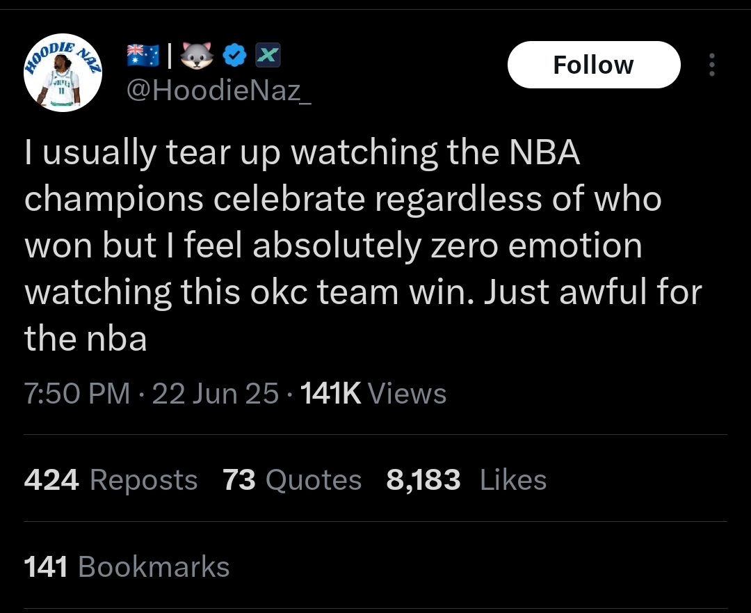Click the vertical bar separator in name
Viewport: 751px width, 613px height.
coord(169,56)
